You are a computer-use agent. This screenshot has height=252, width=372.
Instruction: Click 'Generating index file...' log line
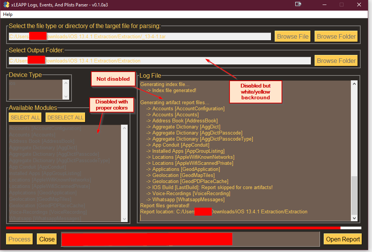[x=165, y=84]
